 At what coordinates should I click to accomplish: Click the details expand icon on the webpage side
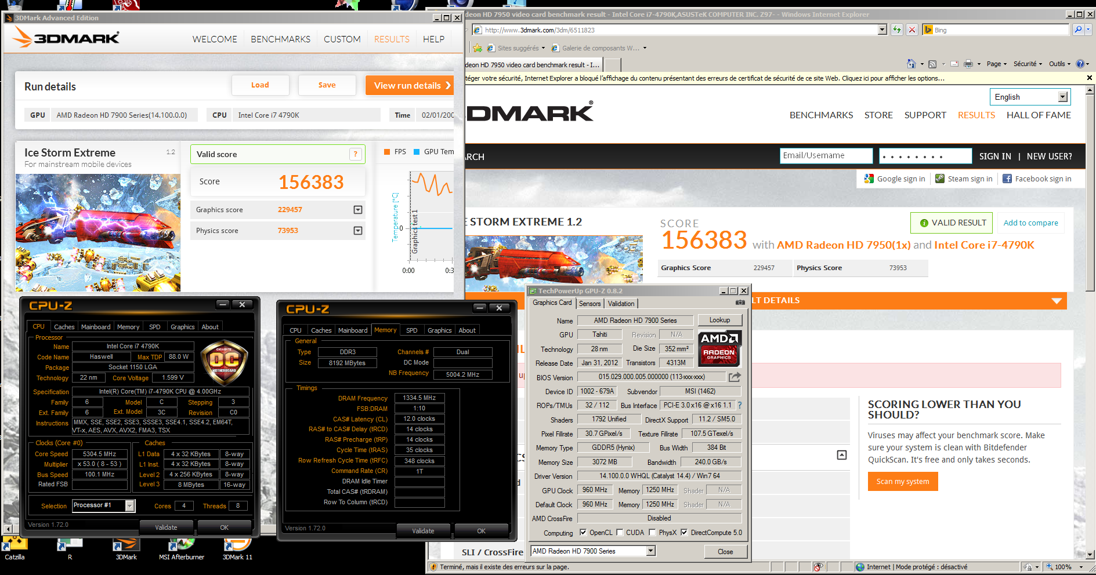(842, 455)
